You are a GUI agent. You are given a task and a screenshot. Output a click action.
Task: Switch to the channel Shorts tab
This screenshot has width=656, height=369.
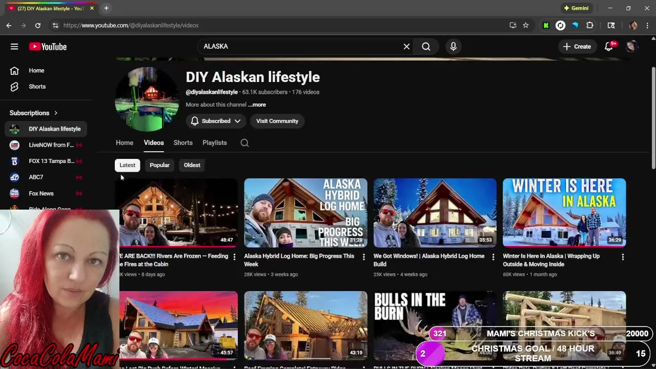(x=183, y=143)
